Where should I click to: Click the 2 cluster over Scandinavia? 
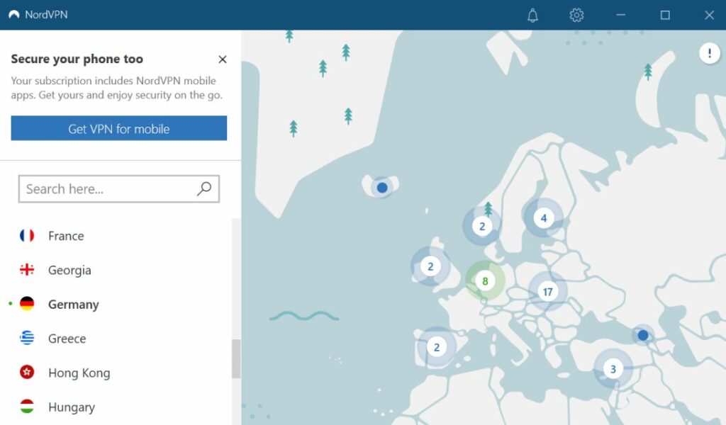[x=482, y=226]
